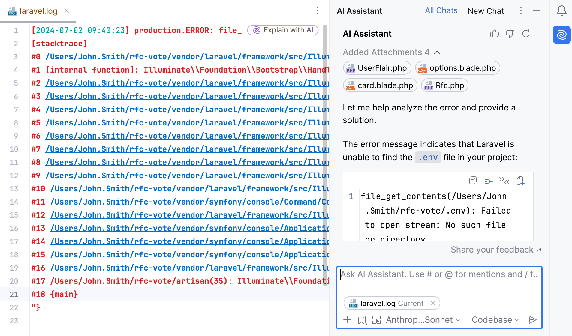
Task: Copy the code snippet
Action: coord(473,181)
